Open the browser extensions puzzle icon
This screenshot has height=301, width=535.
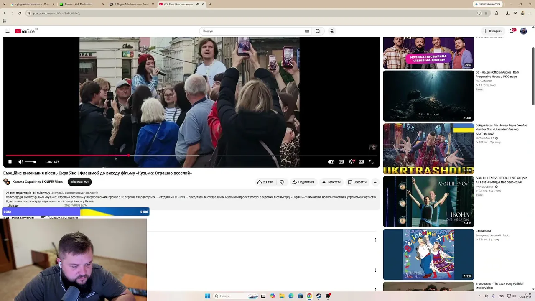pyautogui.click(x=497, y=13)
